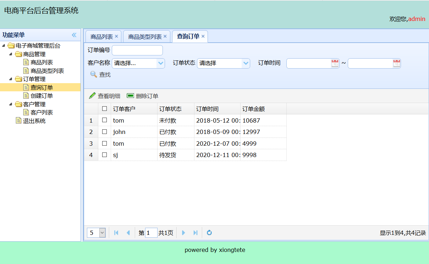Click document icon next to 客户列表

tap(26, 112)
